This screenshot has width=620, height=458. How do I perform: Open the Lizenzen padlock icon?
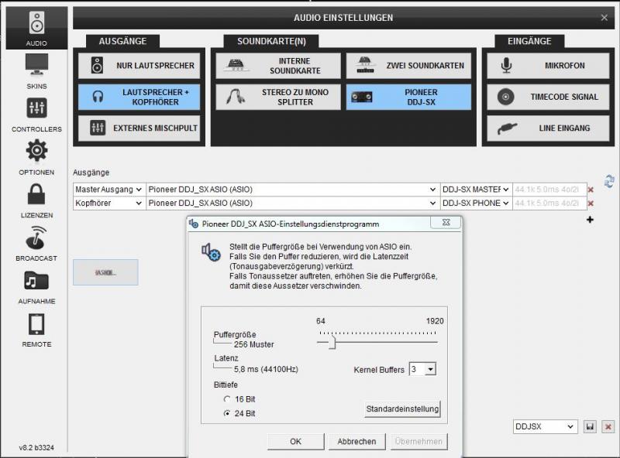tap(36, 194)
